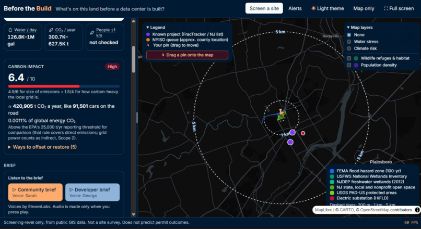
Task: Click the sidebar scroll down arrow
Action: coord(133,214)
